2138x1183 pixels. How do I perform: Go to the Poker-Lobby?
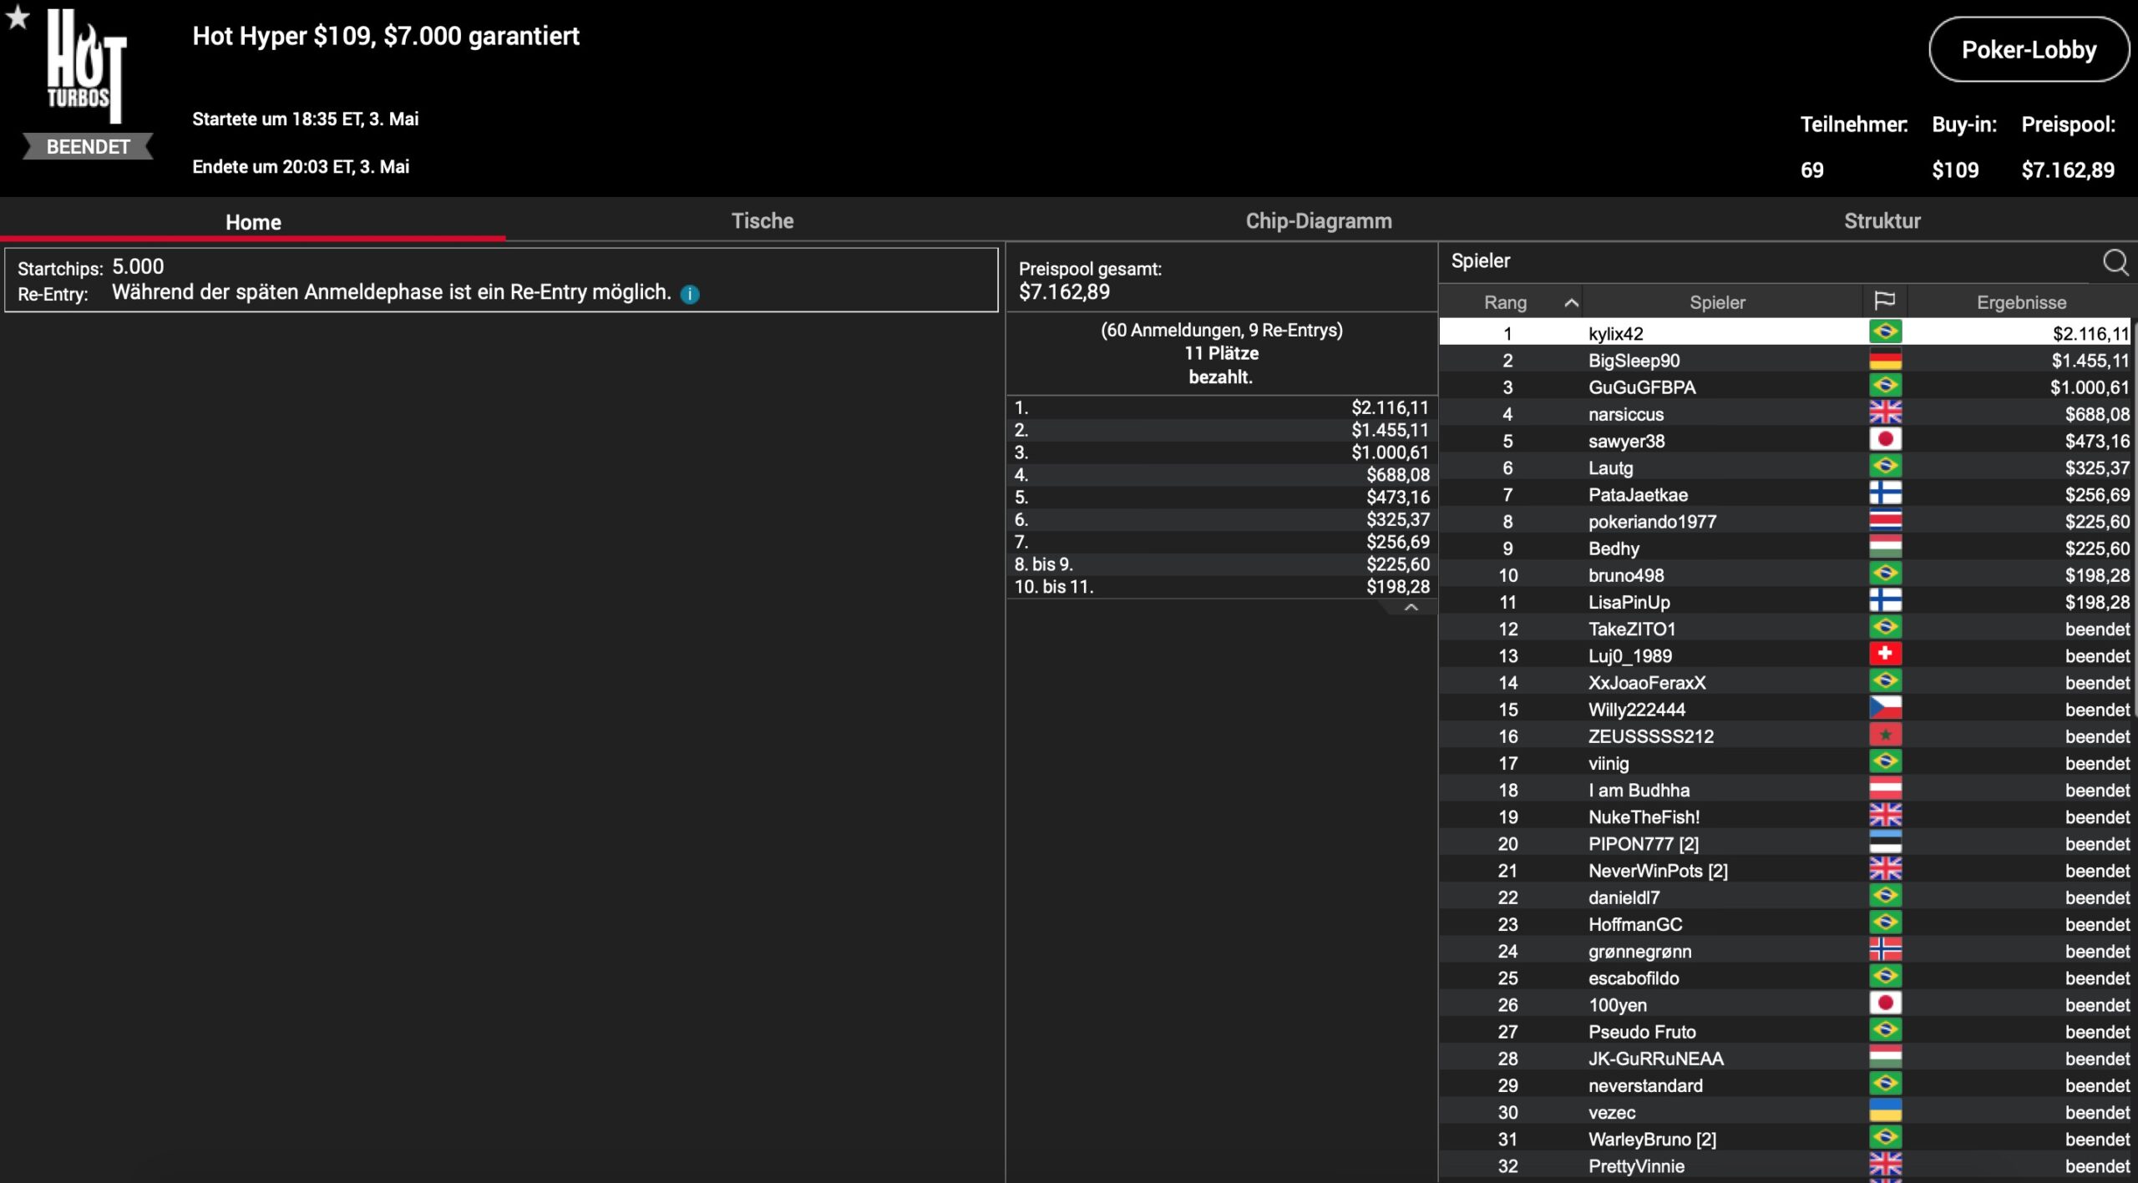coord(2028,50)
